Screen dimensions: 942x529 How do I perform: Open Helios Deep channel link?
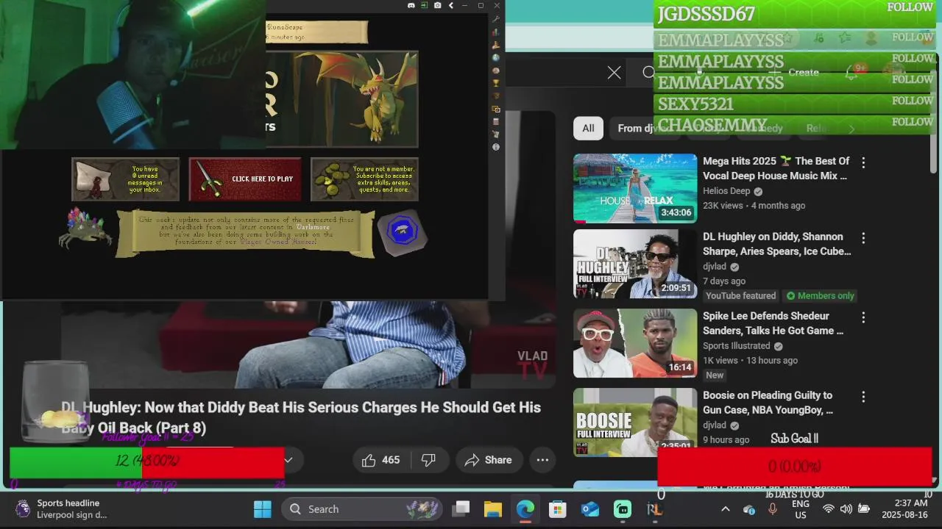(726, 191)
